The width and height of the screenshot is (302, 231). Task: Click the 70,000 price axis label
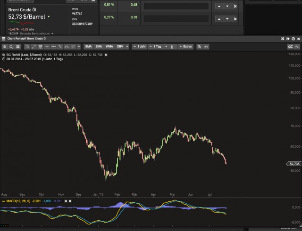click(x=295, y=126)
